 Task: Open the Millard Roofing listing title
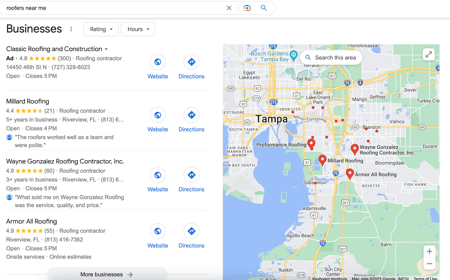coord(28,101)
